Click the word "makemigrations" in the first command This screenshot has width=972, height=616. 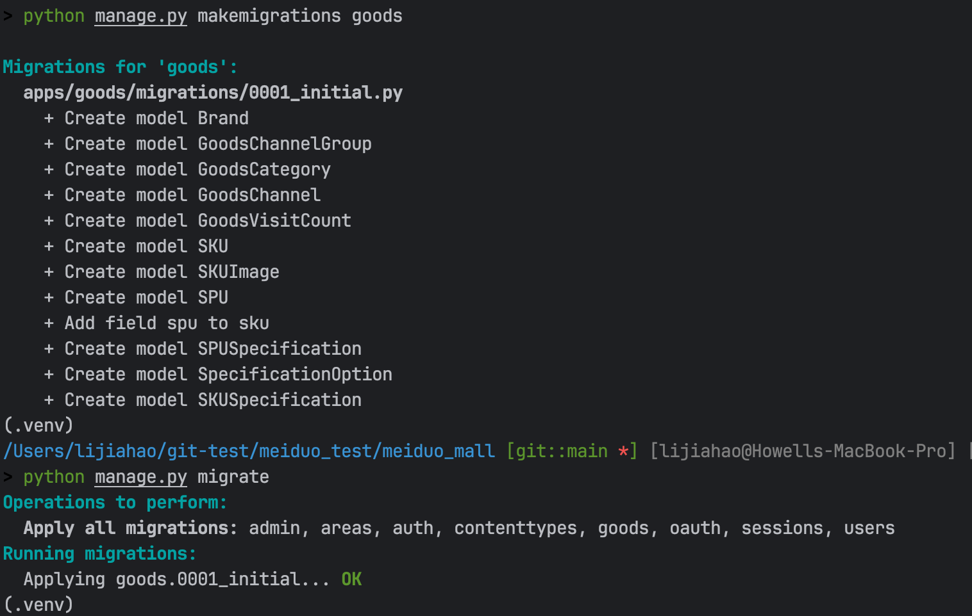269,16
